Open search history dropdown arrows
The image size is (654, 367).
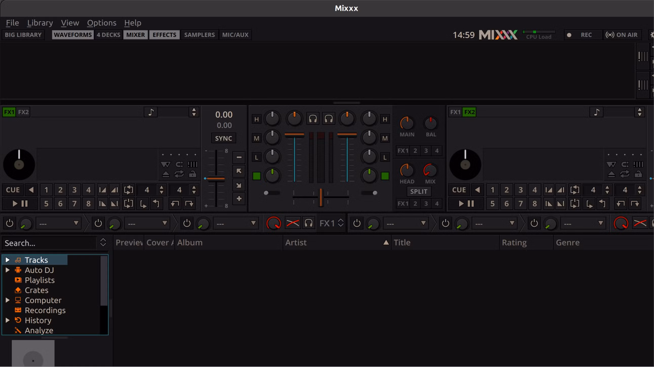click(103, 242)
